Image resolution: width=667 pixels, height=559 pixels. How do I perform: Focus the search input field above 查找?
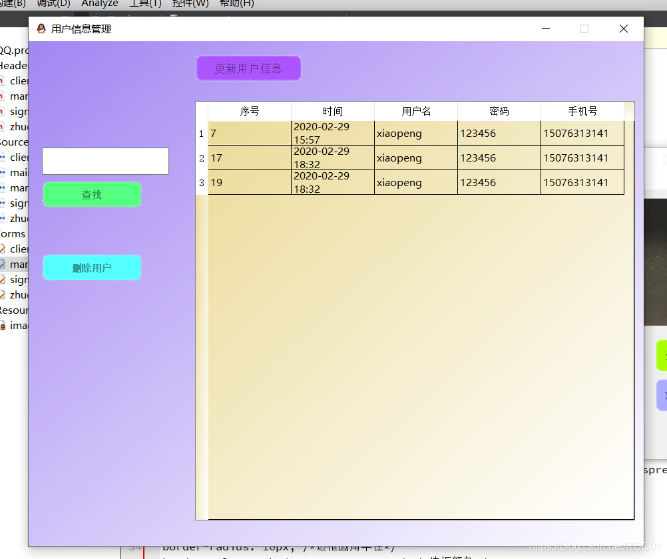click(105, 161)
